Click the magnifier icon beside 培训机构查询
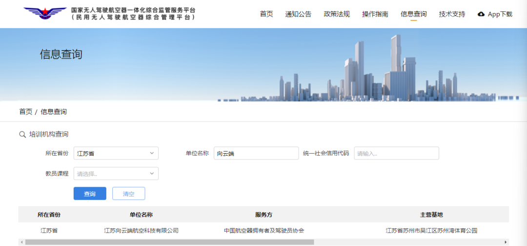527x246 pixels. point(22,135)
